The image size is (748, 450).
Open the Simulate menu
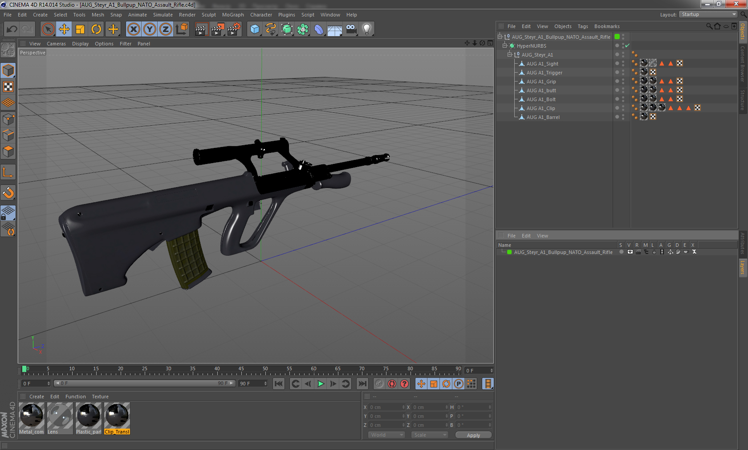tap(163, 15)
